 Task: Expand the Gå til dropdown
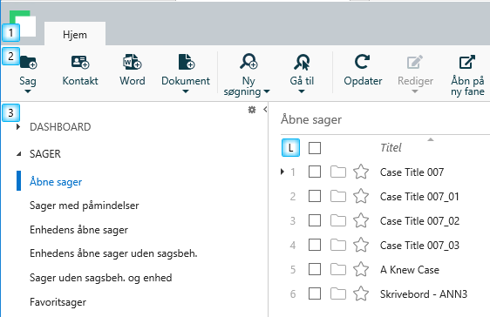pos(302,91)
